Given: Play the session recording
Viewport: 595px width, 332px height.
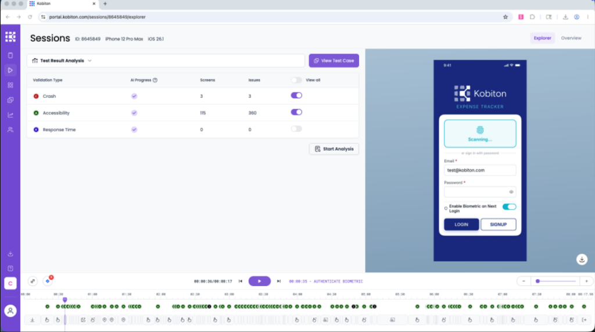Looking at the screenshot, I should click(x=260, y=281).
